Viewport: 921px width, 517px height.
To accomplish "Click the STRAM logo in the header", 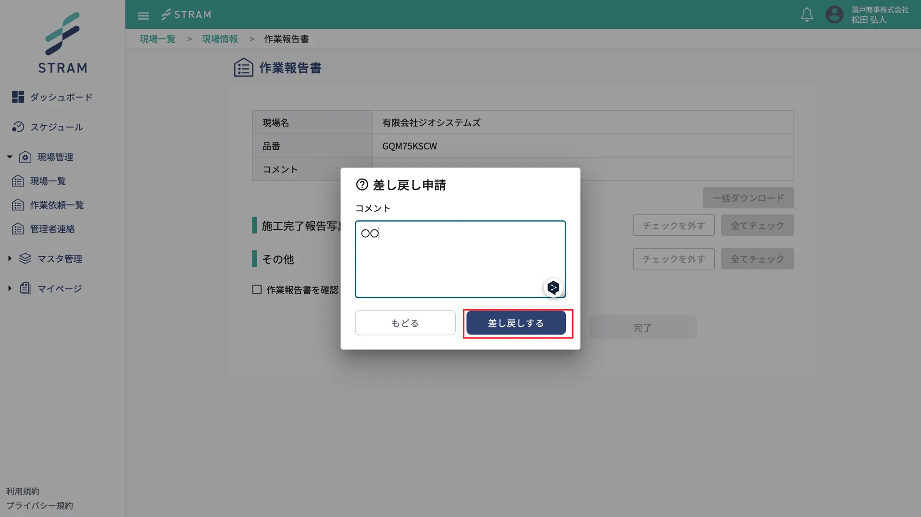I will click(x=186, y=14).
